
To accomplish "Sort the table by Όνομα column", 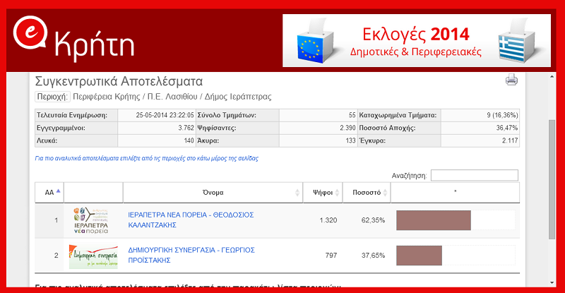I will click(x=213, y=192).
